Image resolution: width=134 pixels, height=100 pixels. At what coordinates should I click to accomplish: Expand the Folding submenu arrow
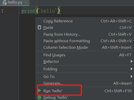131,69
